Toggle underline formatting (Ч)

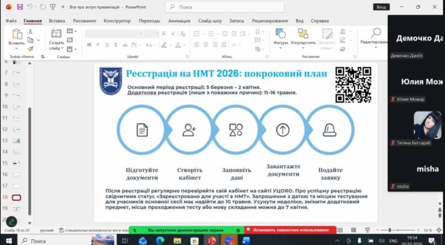coord(107,44)
